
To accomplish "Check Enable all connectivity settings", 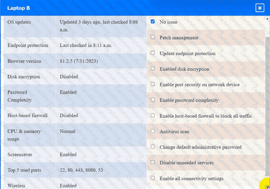I will [x=153, y=178].
